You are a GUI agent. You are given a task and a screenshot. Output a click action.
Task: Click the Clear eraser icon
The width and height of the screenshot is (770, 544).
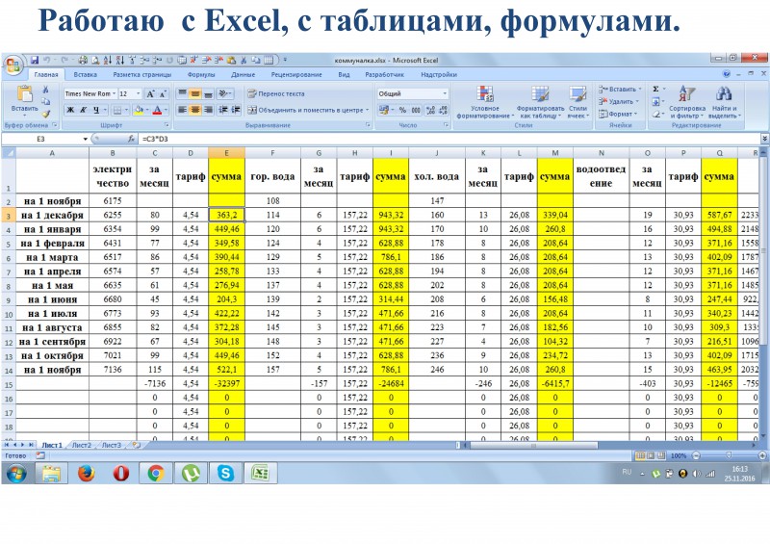[x=655, y=114]
